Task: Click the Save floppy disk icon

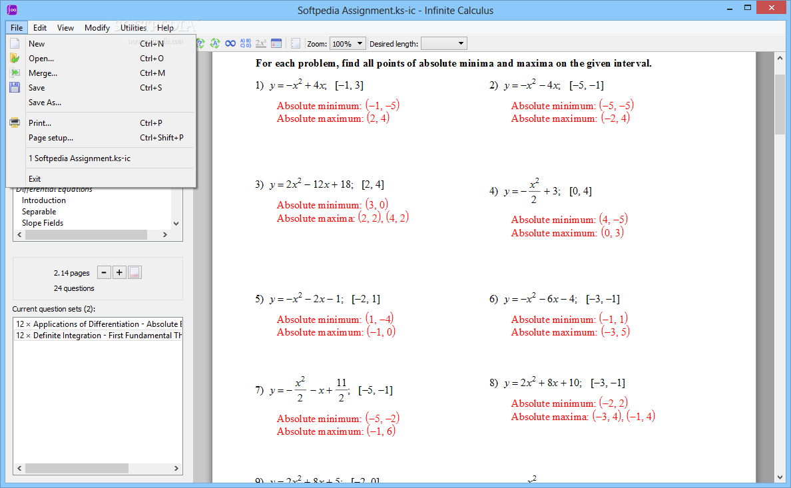Action: point(15,87)
